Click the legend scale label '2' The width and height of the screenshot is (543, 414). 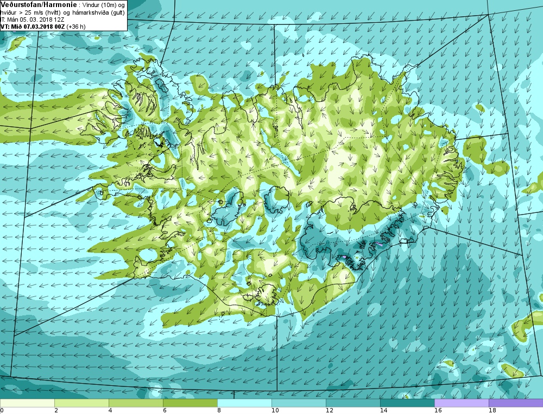(56, 411)
